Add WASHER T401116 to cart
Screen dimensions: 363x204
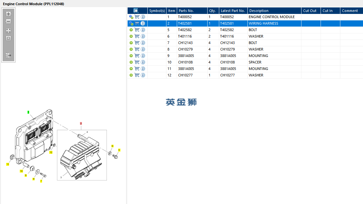tap(137, 36)
